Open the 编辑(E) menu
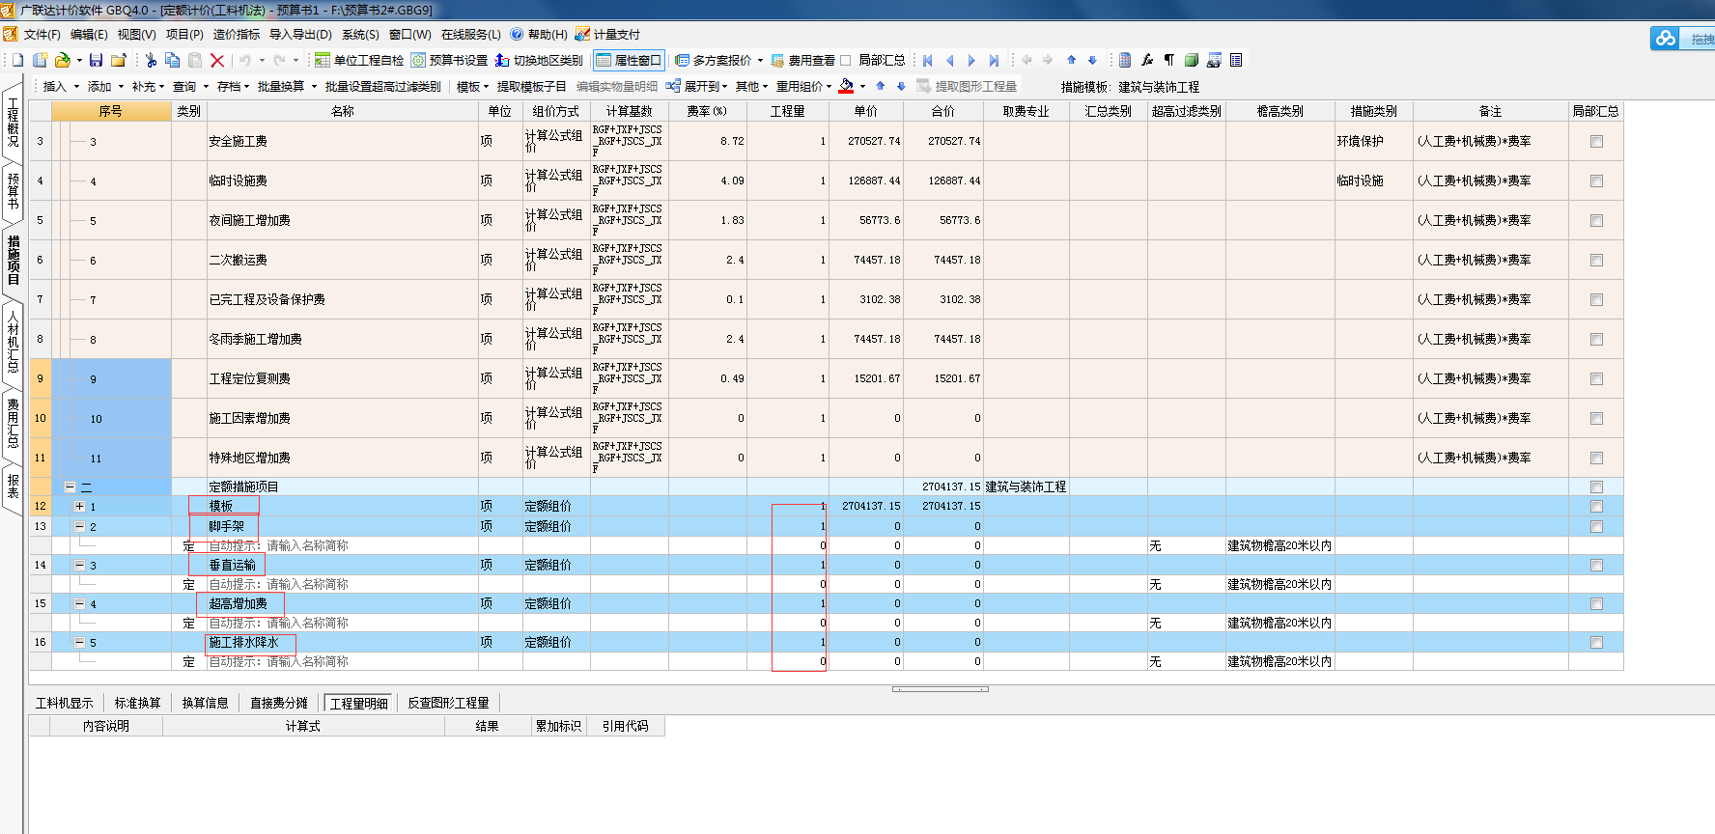Screen dimensions: 1715x834 (x=89, y=34)
